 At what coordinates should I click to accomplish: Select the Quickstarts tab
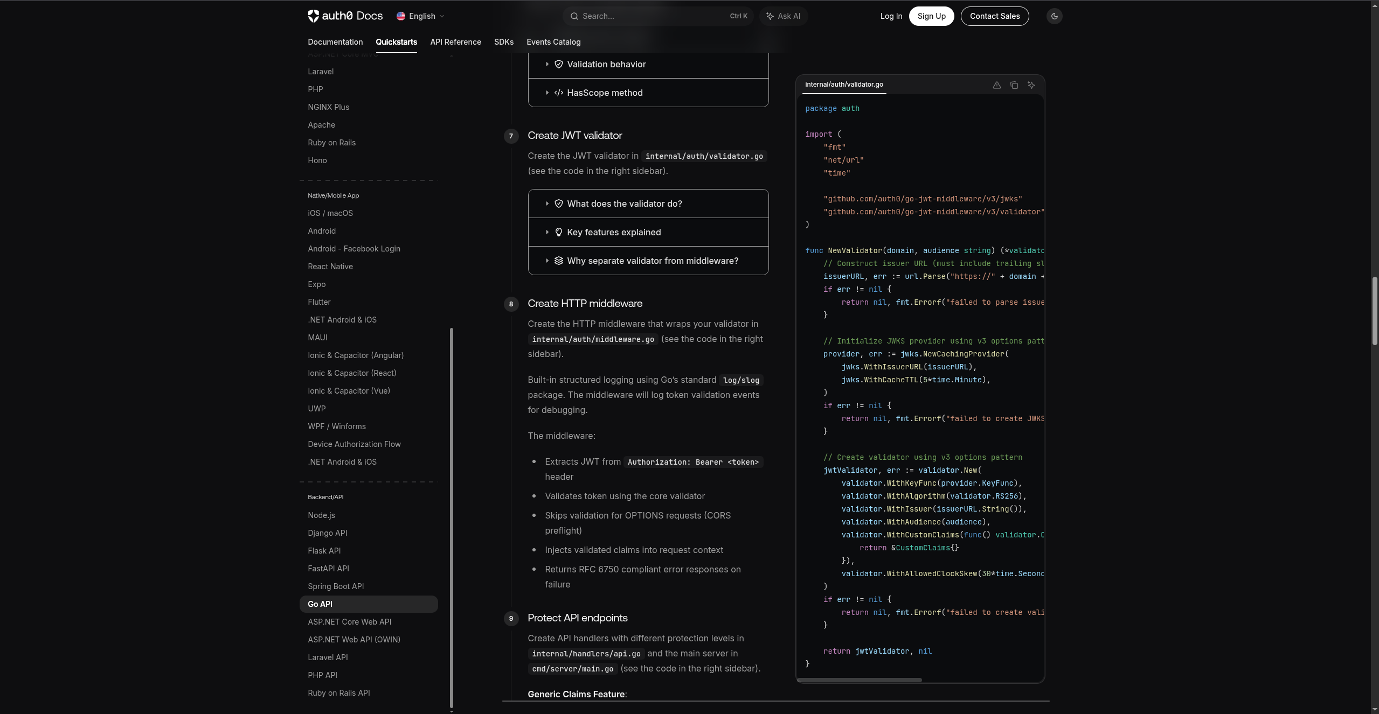tap(396, 42)
